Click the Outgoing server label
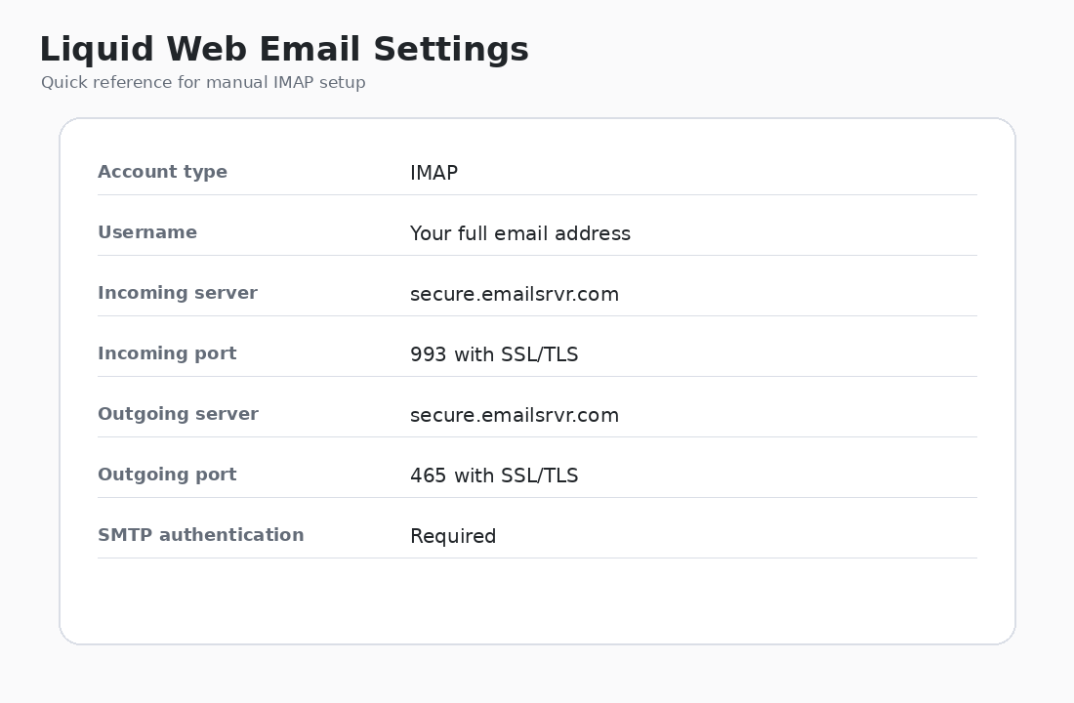Image resolution: width=1074 pixels, height=703 pixels. pyautogui.click(x=178, y=414)
